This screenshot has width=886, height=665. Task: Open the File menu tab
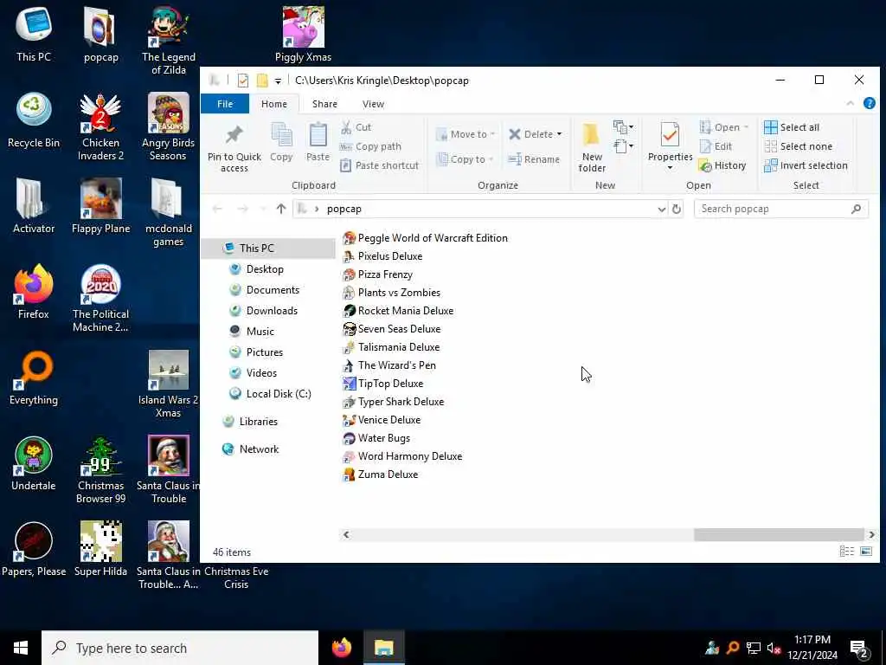225,104
